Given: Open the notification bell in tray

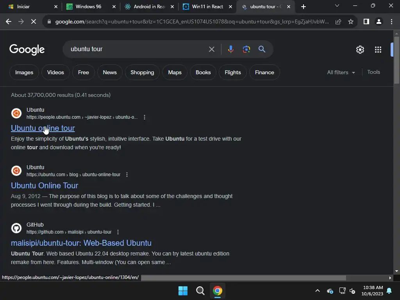Looking at the screenshot, I should (389, 291).
